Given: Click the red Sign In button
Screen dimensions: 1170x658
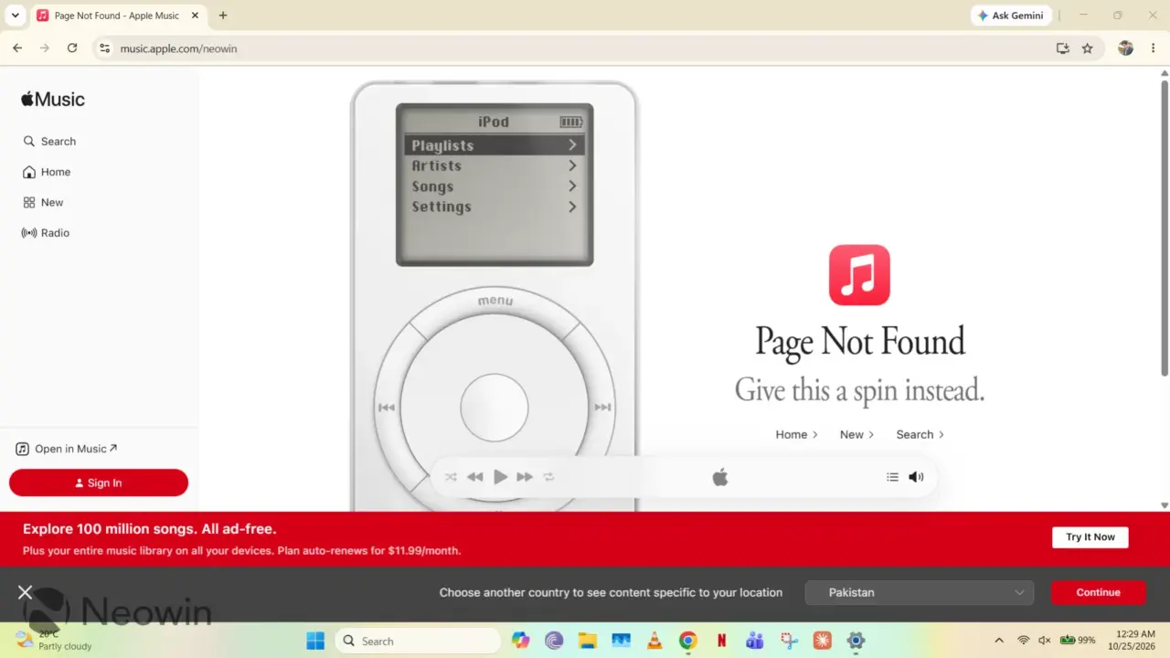Looking at the screenshot, I should pos(99,483).
